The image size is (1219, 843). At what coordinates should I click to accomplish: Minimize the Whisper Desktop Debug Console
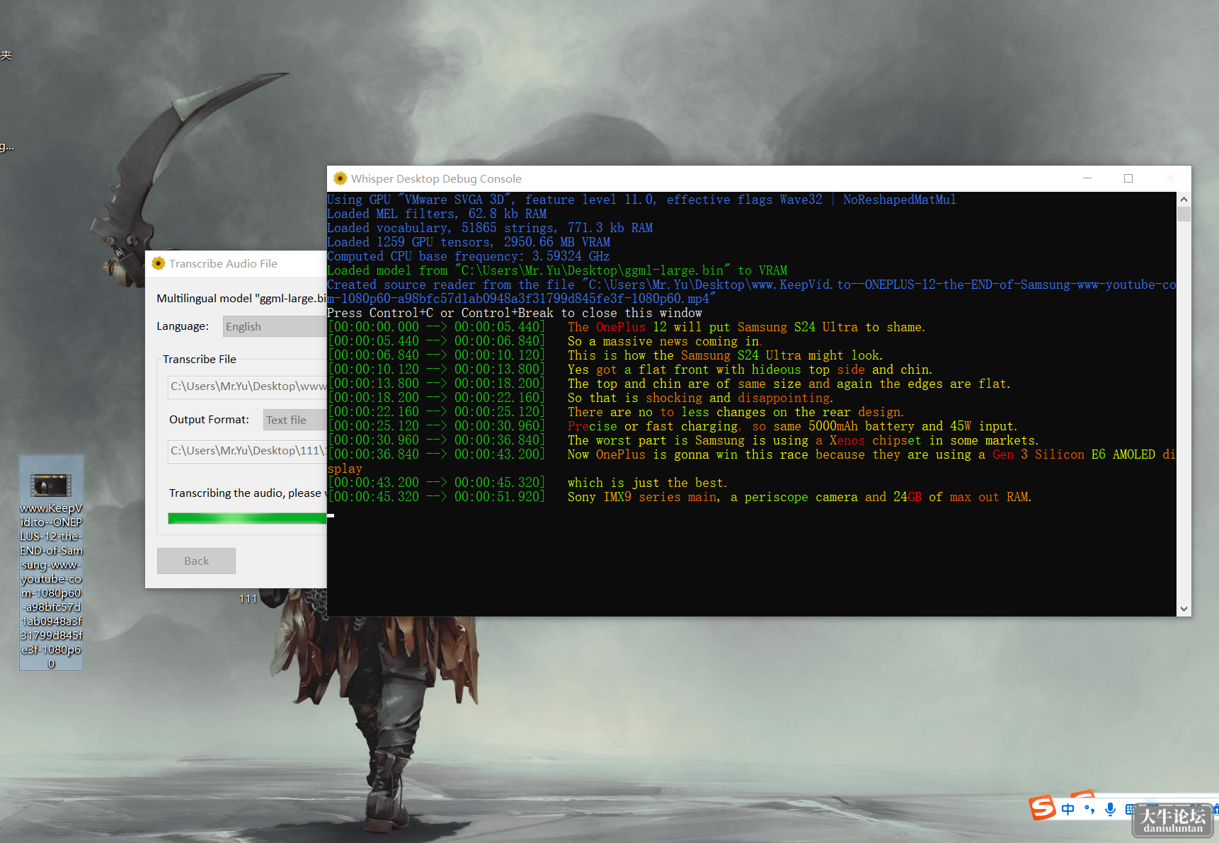tap(1087, 178)
